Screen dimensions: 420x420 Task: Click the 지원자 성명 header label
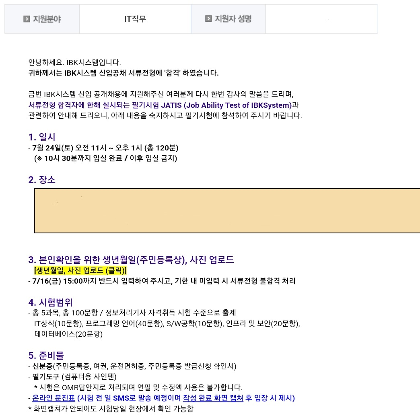click(x=233, y=19)
